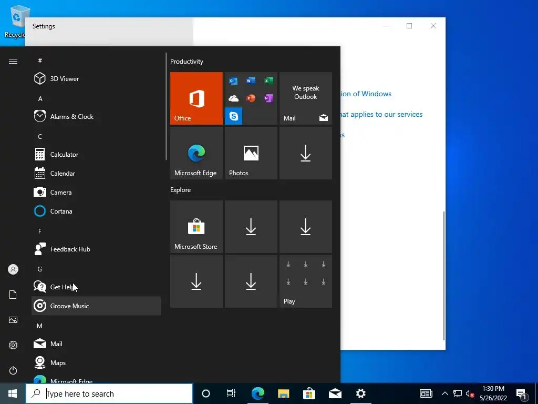Open the notification Action Center
Image resolution: width=538 pixels, height=404 pixels.
click(x=522, y=393)
